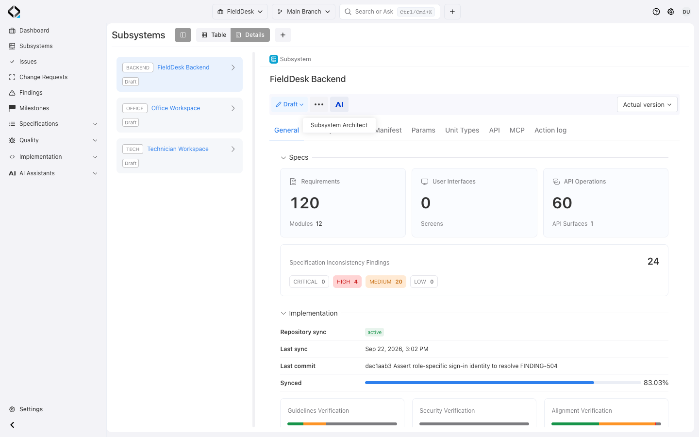Expand the Implementation sidebar section
The image size is (699, 437).
tap(53, 157)
